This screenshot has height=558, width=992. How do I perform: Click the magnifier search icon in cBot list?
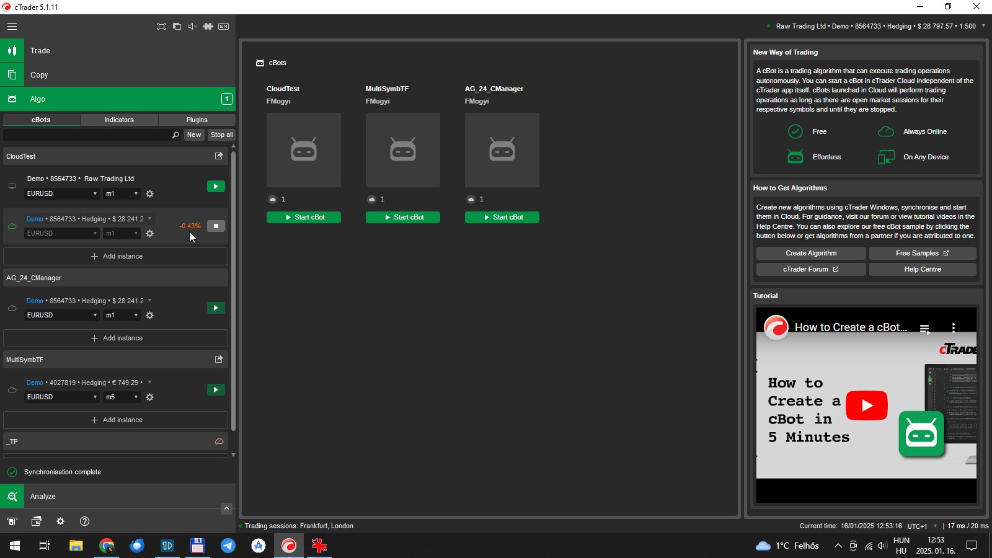pyautogui.click(x=175, y=135)
